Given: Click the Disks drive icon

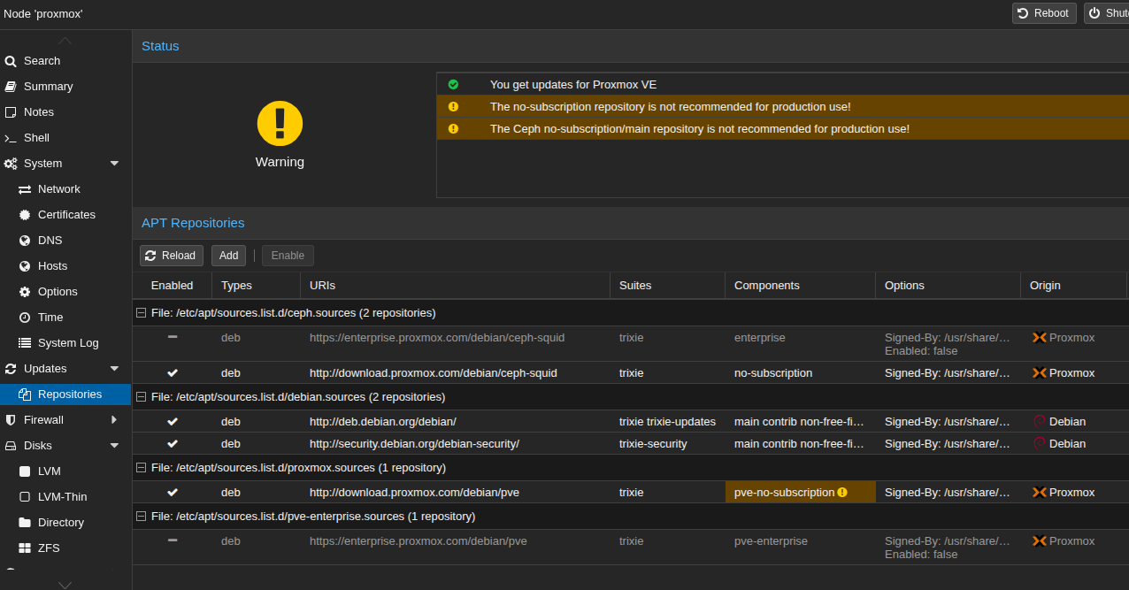Looking at the screenshot, I should [x=11, y=446].
